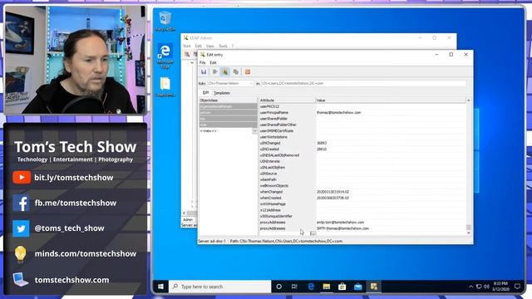Open File Explorer from the taskbar
This screenshot has height=299, width=532.
click(327, 287)
